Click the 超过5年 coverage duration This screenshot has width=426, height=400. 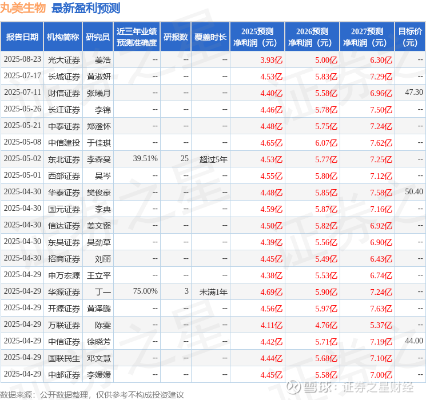click(213, 159)
